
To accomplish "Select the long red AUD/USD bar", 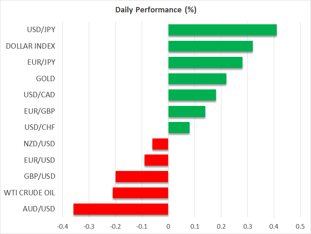I will pyautogui.click(x=121, y=209).
